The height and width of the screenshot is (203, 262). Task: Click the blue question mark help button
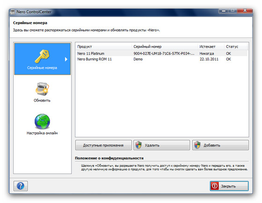pos(21,186)
